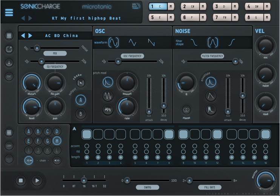The width and height of the screenshot is (280, 196).
Task: Select next drum patch right arrow
Action: point(30,36)
